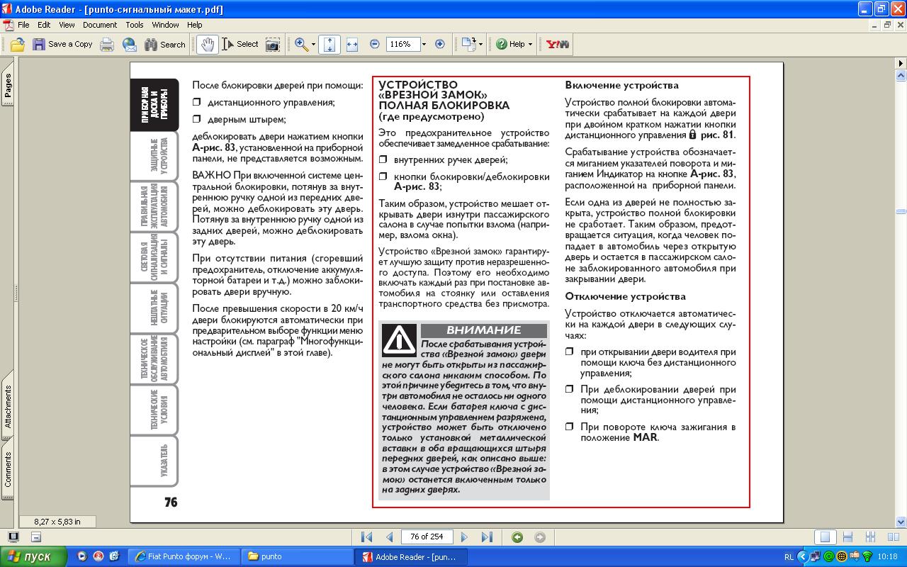
Task: Click the Yahoo search toolbar icon
Action: pos(558,44)
